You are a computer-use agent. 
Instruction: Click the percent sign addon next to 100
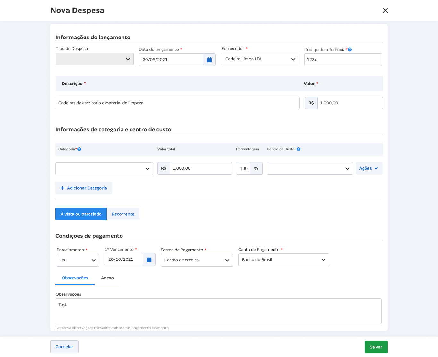pyautogui.click(x=256, y=168)
